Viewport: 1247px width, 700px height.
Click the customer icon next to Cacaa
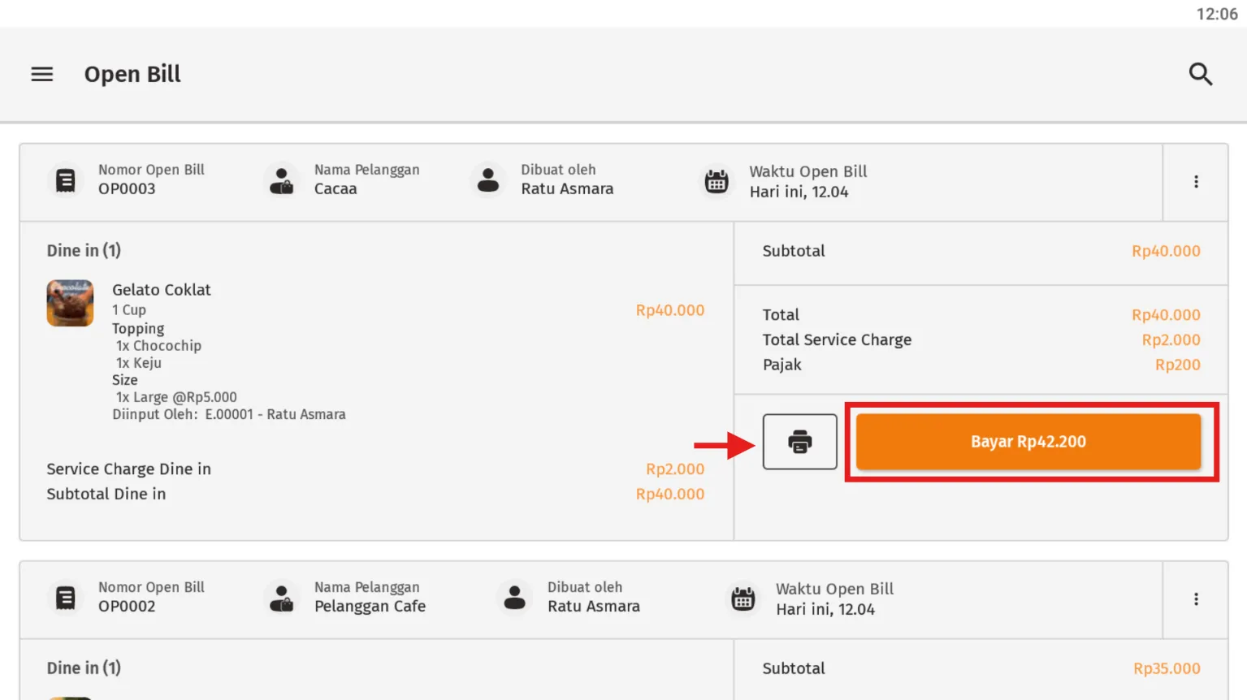[x=282, y=180]
